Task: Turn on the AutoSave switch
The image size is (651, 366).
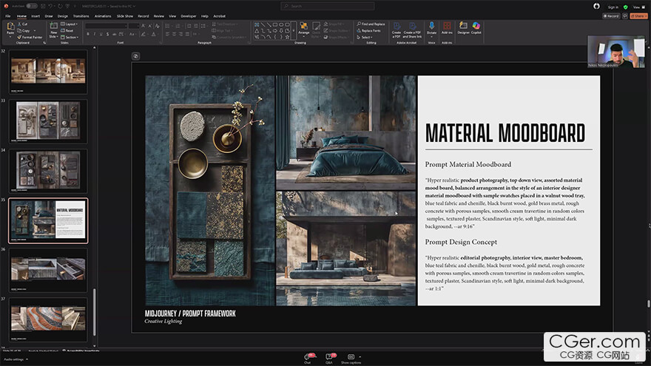Action: [x=32, y=6]
